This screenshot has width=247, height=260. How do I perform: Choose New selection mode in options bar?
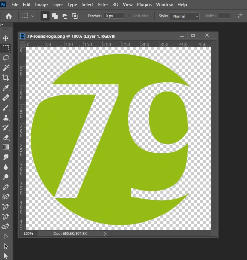click(x=45, y=16)
